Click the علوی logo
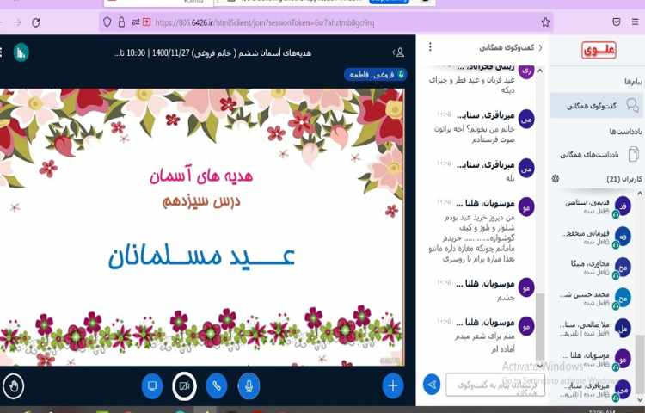 click(x=599, y=50)
